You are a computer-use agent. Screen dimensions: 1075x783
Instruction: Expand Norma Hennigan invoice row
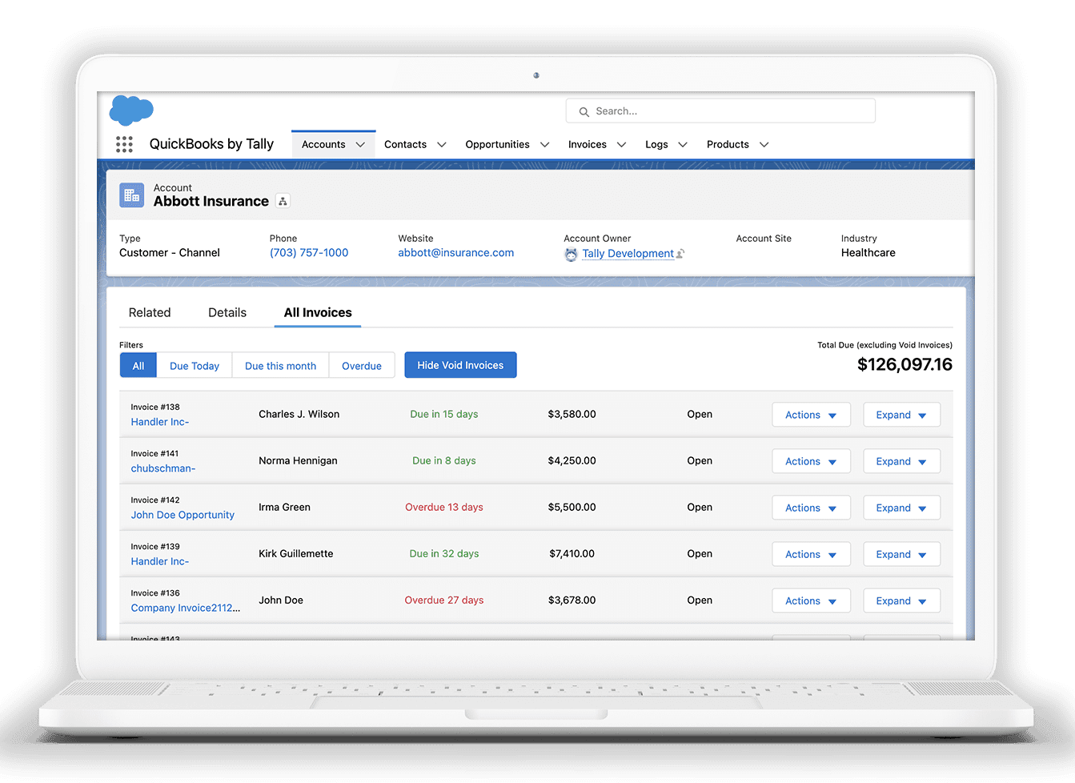coord(901,461)
